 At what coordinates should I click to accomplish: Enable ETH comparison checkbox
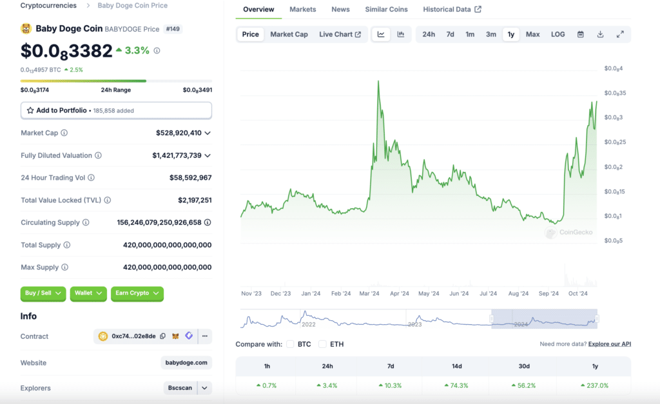tap(322, 344)
